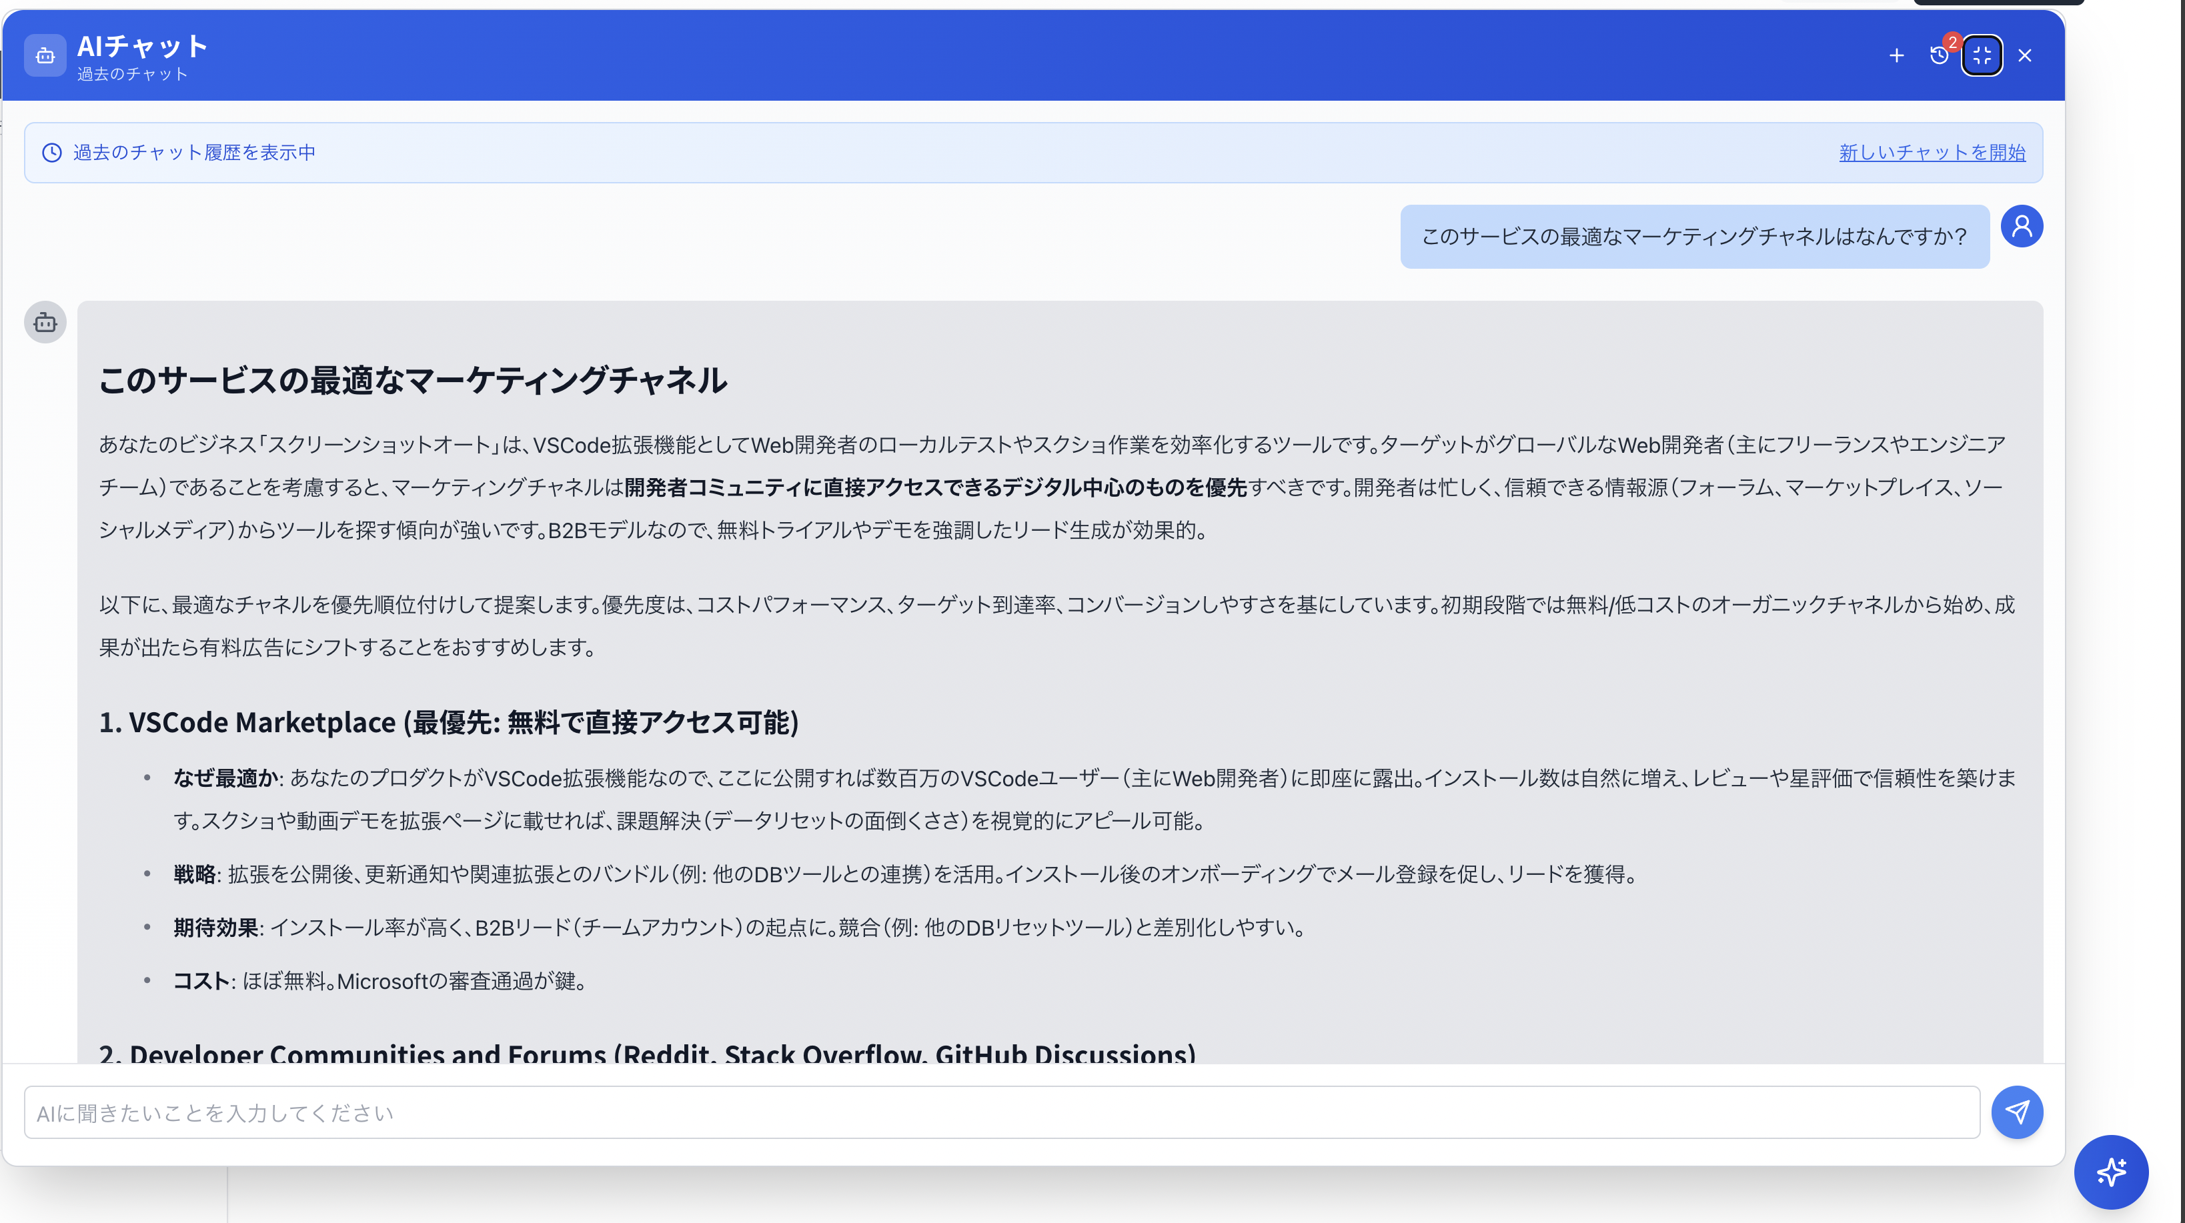
Task: Click the bold なぜ最適か bullet label
Action: click(x=225, y=779)
